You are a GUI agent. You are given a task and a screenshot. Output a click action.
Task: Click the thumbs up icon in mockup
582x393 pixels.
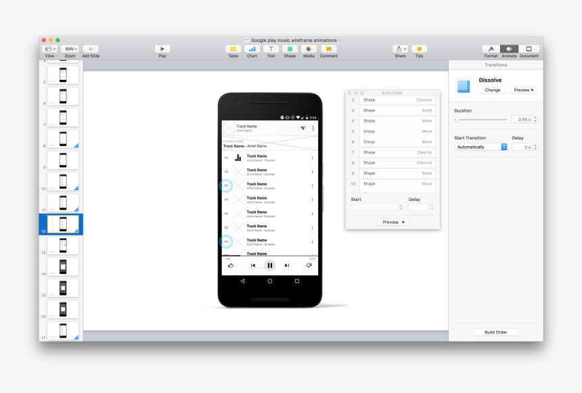pos(231,265)
